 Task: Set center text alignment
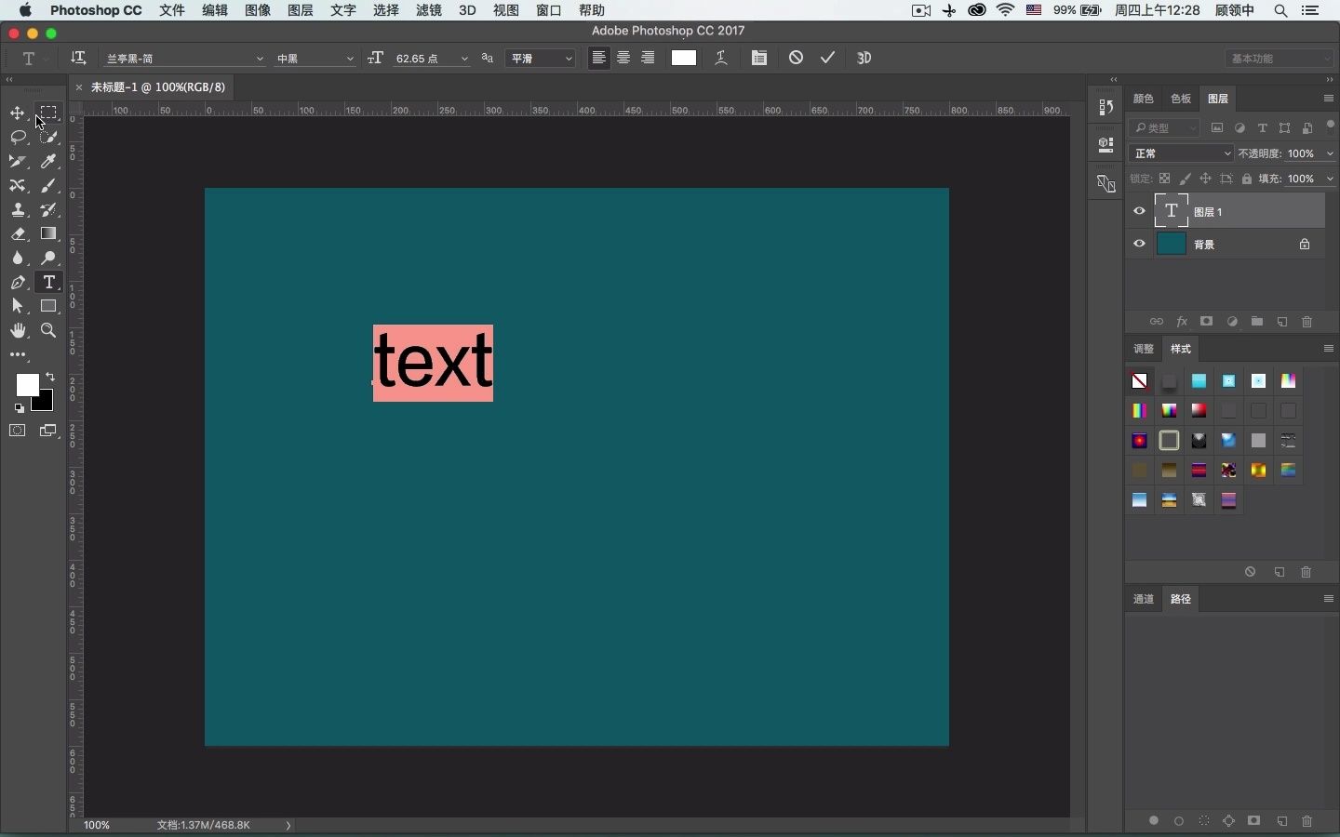[x=623, y=58]
